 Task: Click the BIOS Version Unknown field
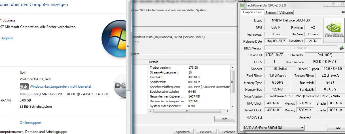(301, 48)
